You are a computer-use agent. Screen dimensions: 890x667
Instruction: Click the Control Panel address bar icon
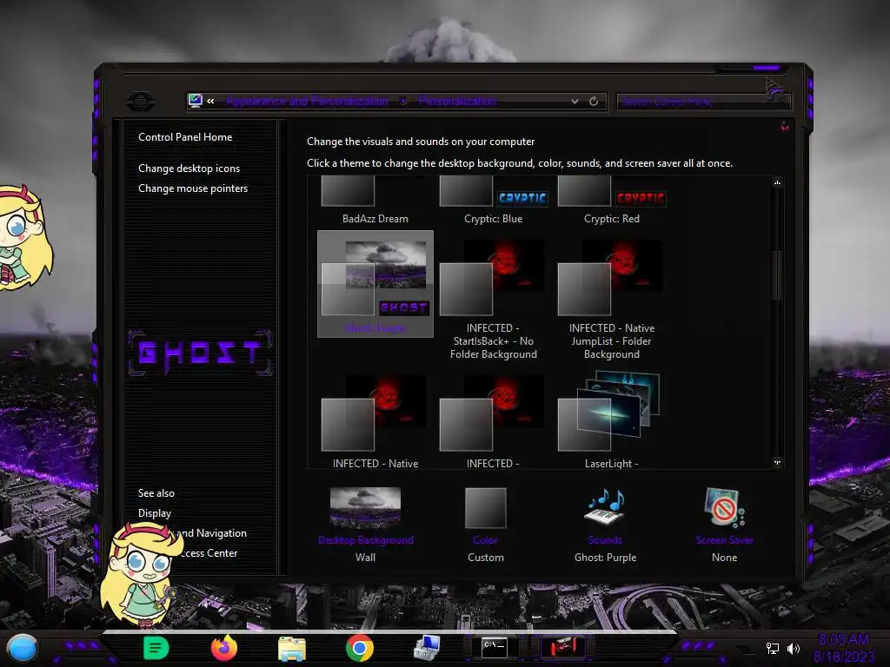pyautogui.click(x=196, y=101)
